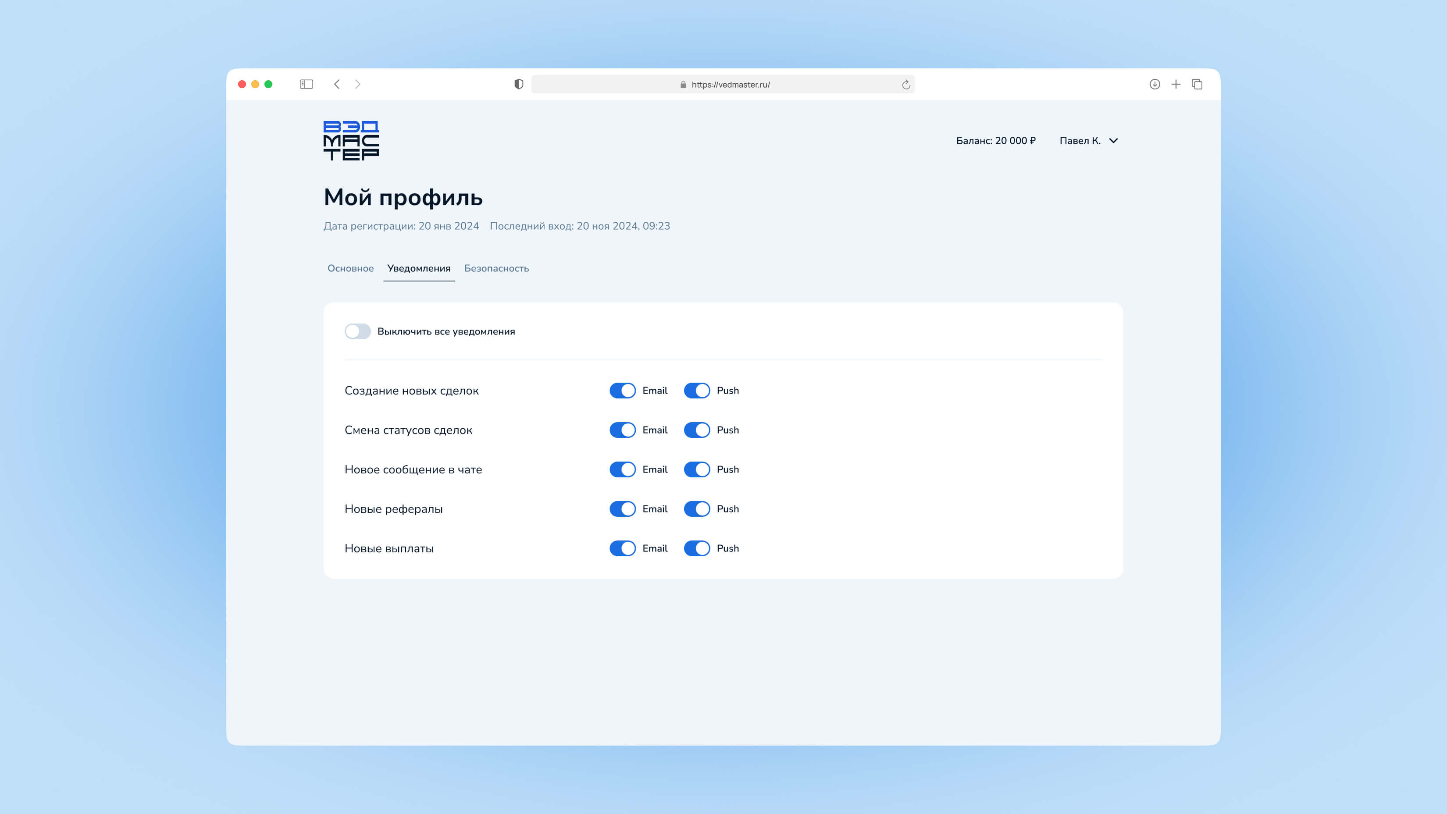Enable the 'Выключить все уведомления' switch
Viewport: 1447px width, 814px height.
[x=358, y=331]
